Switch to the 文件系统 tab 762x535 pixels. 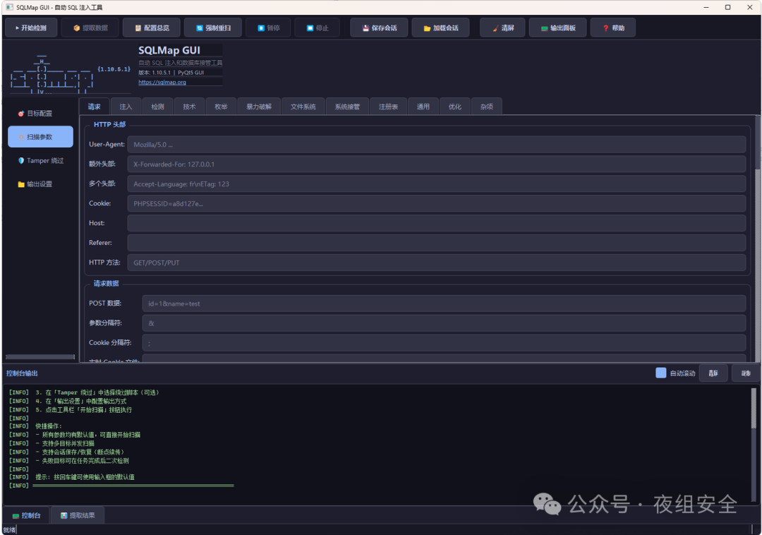[303, 107]
